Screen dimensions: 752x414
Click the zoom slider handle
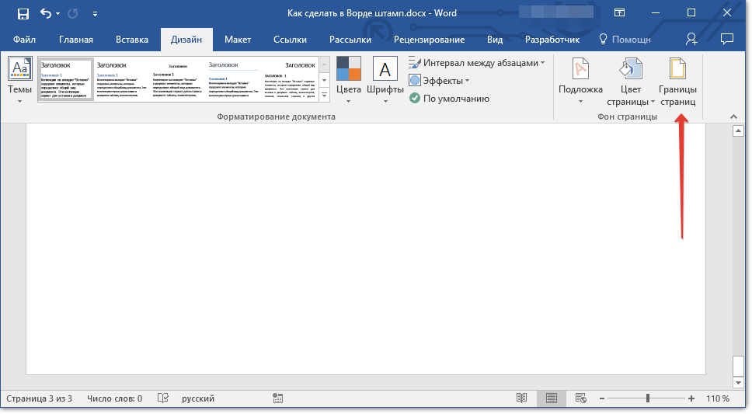[x=648, y=398]
